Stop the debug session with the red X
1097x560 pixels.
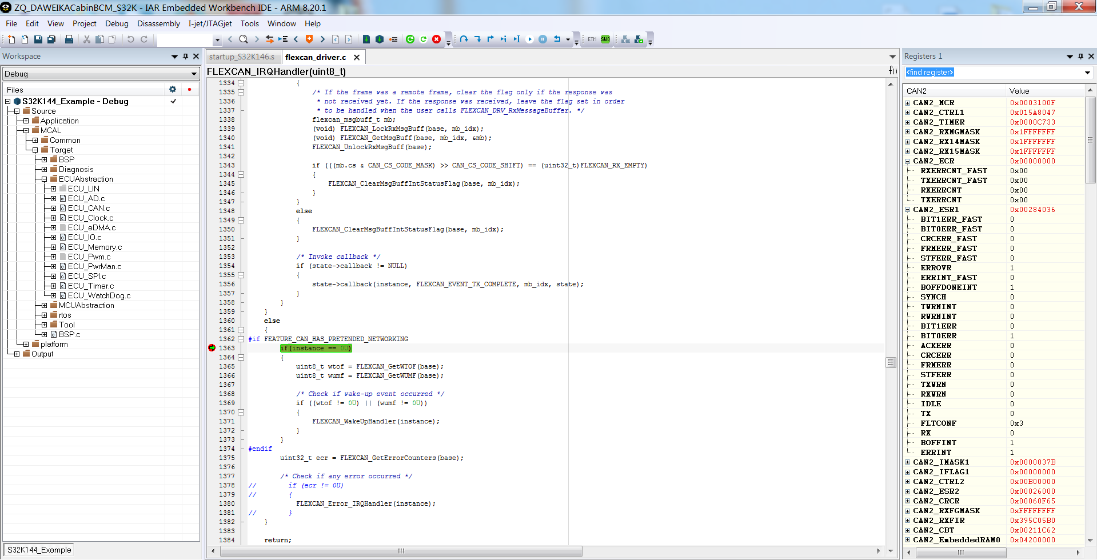click(436, 39)
